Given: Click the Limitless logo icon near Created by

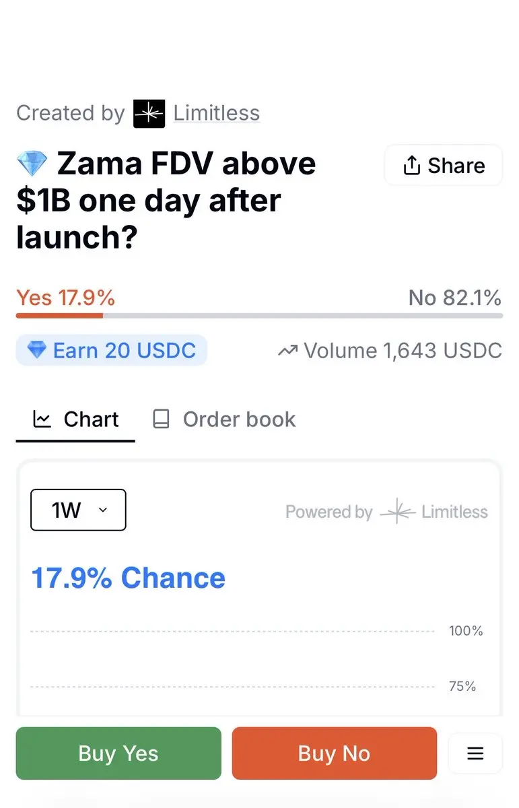Looking at the screenshot, I should click(x=149, y=113).
